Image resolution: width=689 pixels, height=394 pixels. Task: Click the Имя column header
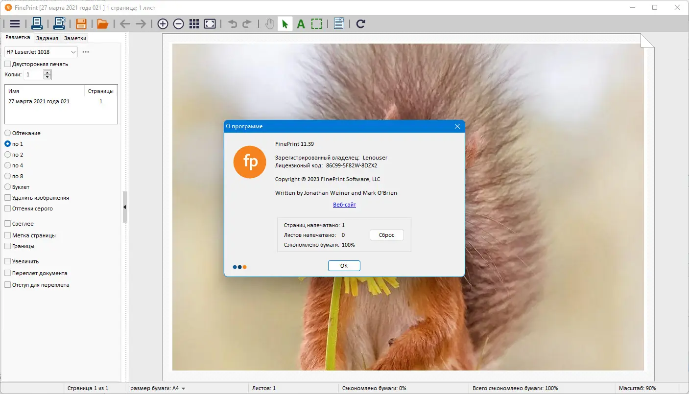[x=45, y=91]
